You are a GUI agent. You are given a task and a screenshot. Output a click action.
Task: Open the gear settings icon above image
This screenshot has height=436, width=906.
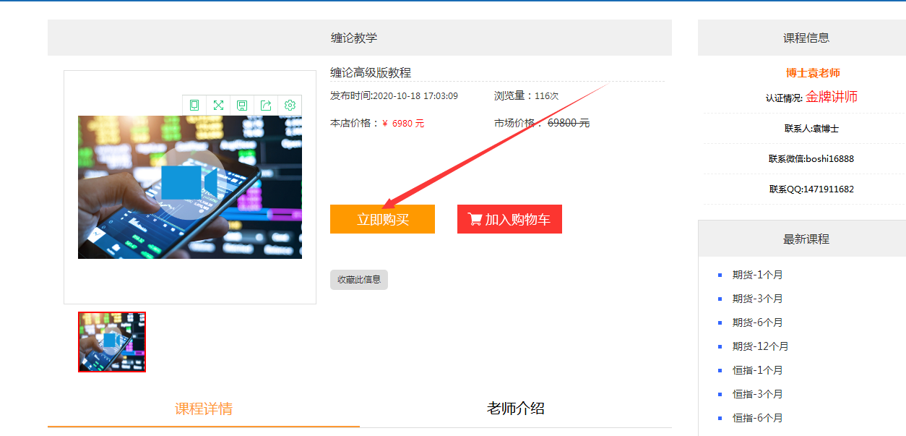[290, 106]
